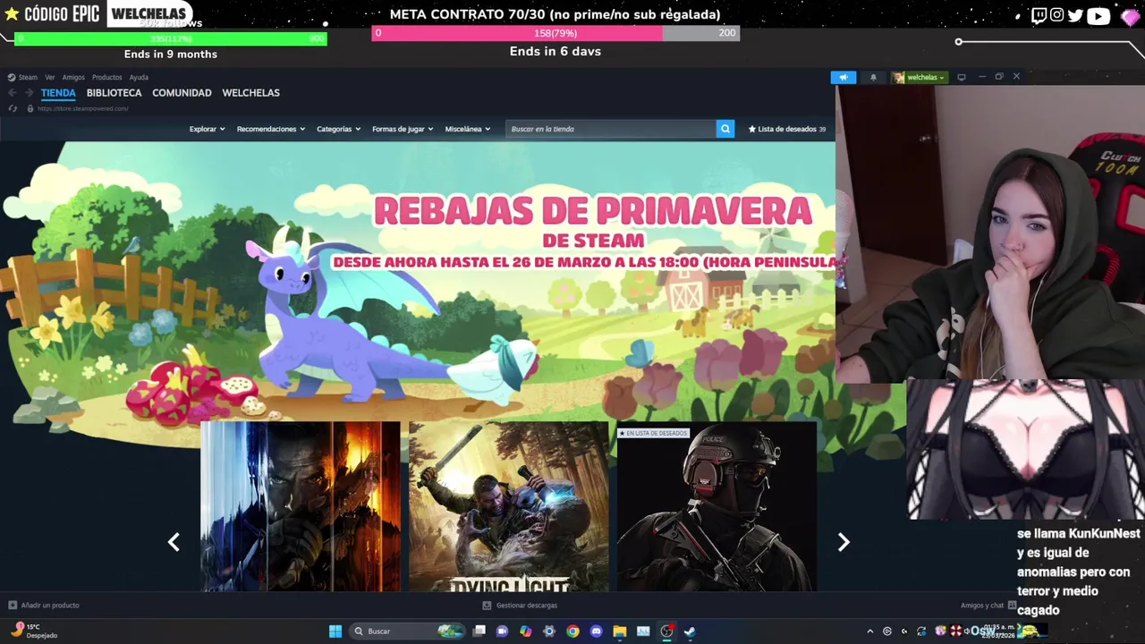The width and height of the screenshot is (1145, 644).
Task: Reload the store page
Action: coord(13,108)
